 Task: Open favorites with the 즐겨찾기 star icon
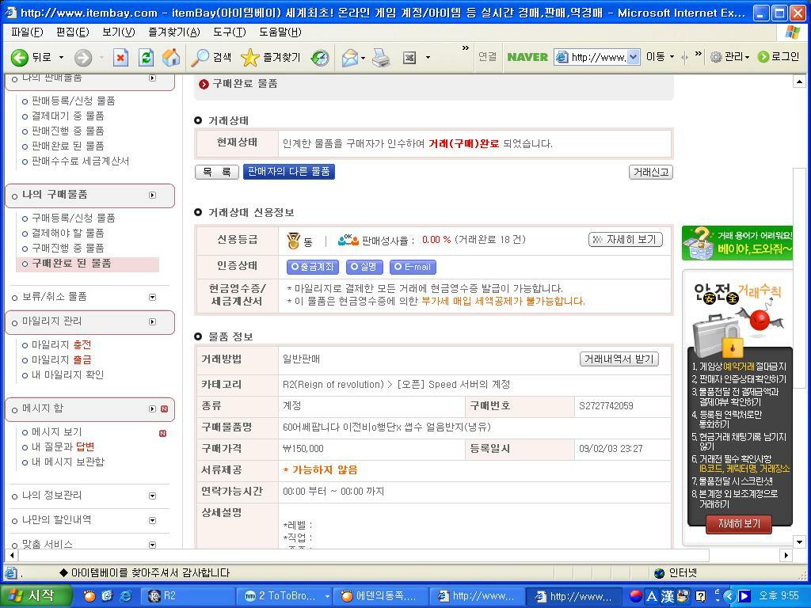[x=249, y=57]
